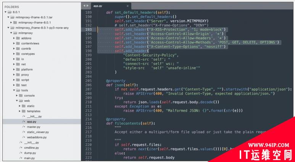Collapse the tools folder arrow
This screenshot has height=162, width=295.
[x=14, y=90]
